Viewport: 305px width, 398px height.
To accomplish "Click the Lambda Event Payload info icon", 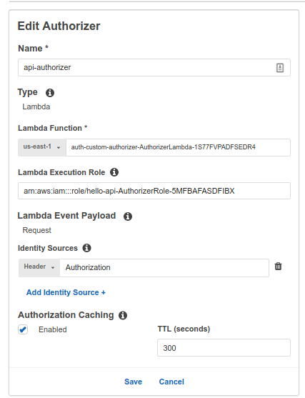I will [x=128, y=217].
